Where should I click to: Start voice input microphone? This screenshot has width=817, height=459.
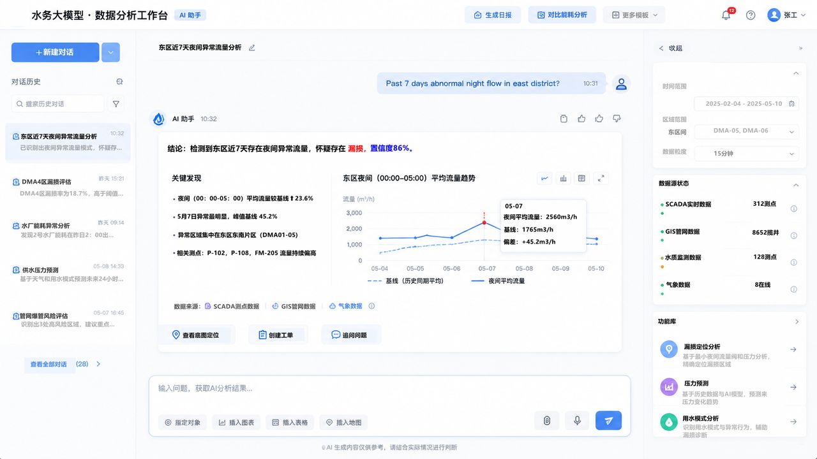click(x=577, y=421)
